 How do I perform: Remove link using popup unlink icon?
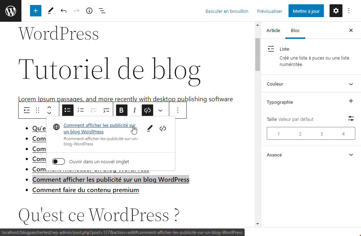click(x=163, y=128)
